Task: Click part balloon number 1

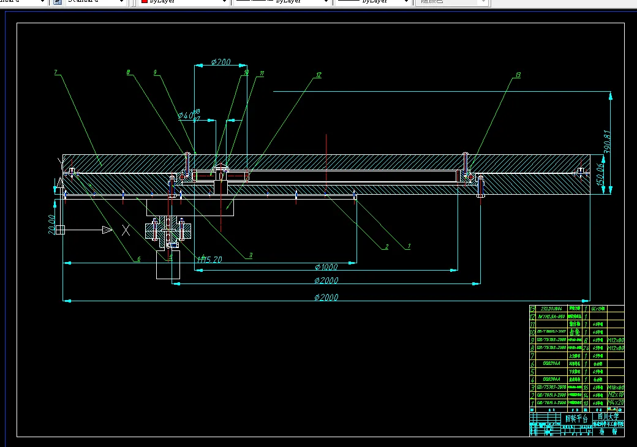Action: coord(409,246)
